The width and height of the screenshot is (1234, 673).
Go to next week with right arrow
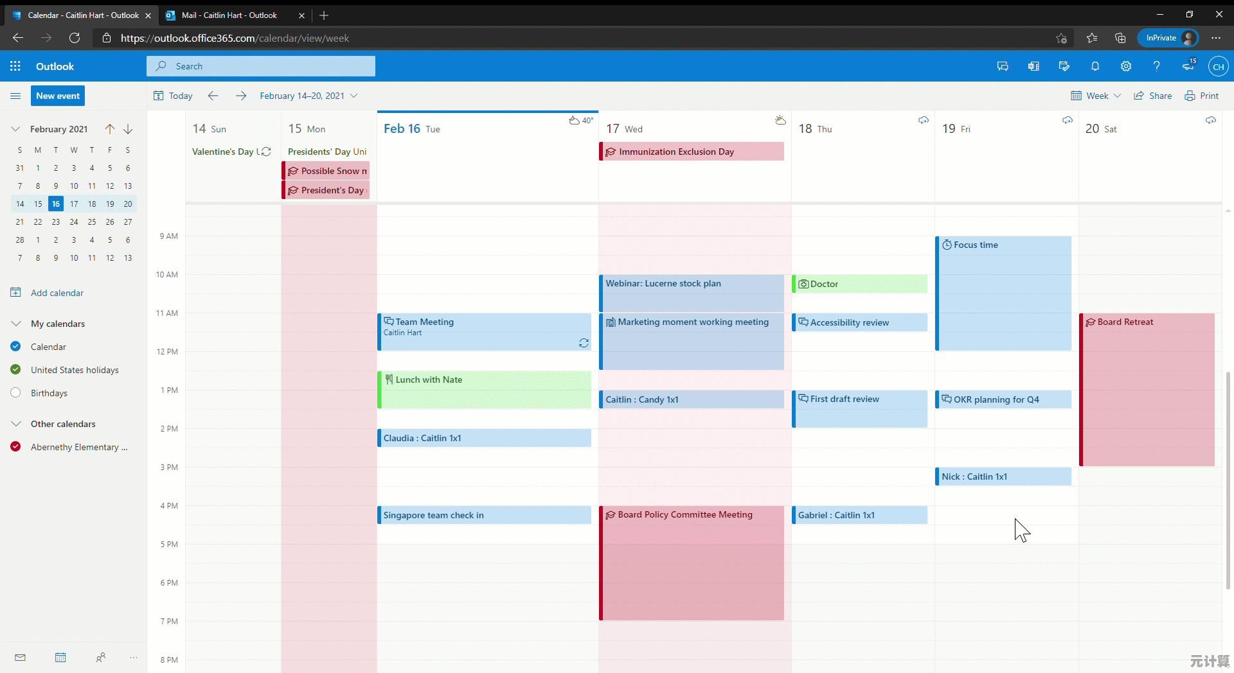click(240, 96)
